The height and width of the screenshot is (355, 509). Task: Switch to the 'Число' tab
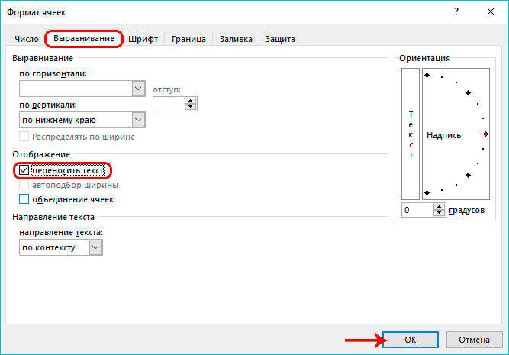(27, 39)
